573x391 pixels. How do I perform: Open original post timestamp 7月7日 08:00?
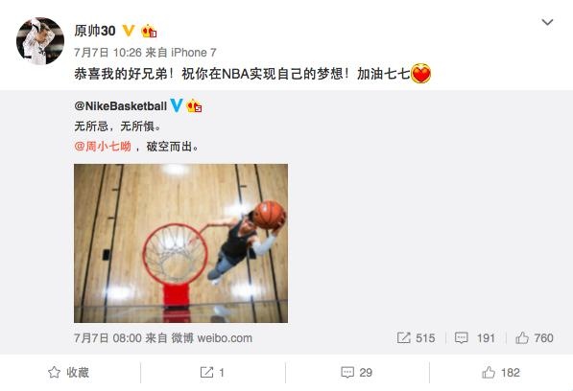coord(107,338)
